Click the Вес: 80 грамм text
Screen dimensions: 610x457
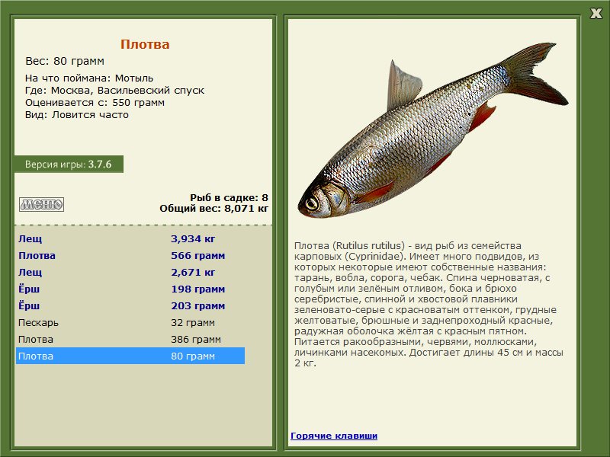65,61
